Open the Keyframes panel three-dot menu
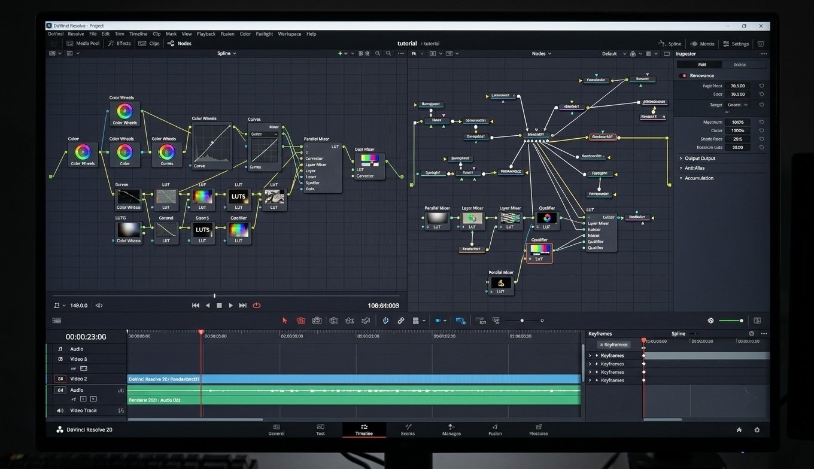The width and height of the screenshot is (814, 469). coord(764,334)
